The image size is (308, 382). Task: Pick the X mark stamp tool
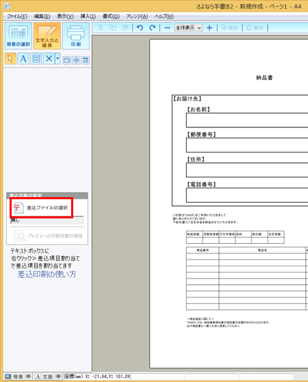pos(49,58)
